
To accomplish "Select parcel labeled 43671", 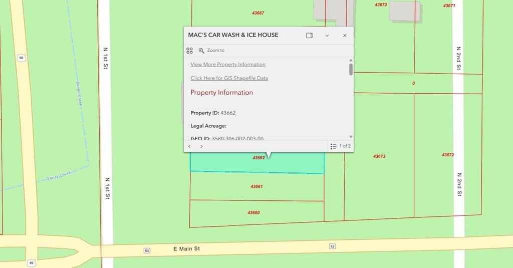I will (x=449, y=6).
